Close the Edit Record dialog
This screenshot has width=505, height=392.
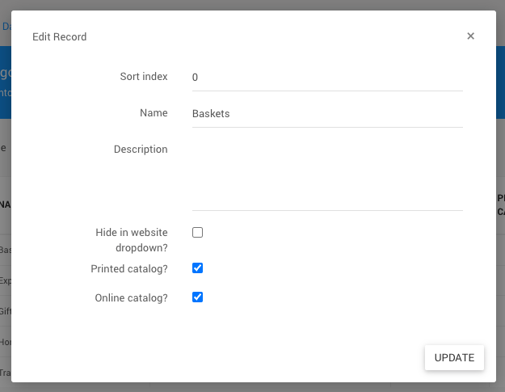(x=470, y=36)
